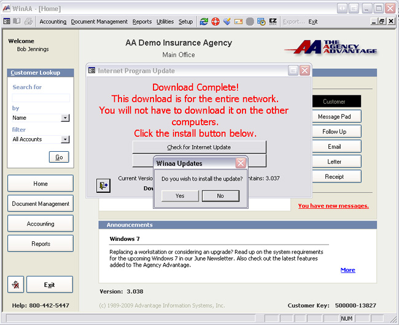399x325 pixels.
Task: Click the gray circle toolbar icon
Action: [250, 22]
